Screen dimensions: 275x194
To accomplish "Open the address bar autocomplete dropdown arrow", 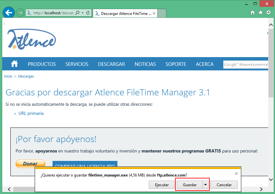I will (x=82, y=13).
